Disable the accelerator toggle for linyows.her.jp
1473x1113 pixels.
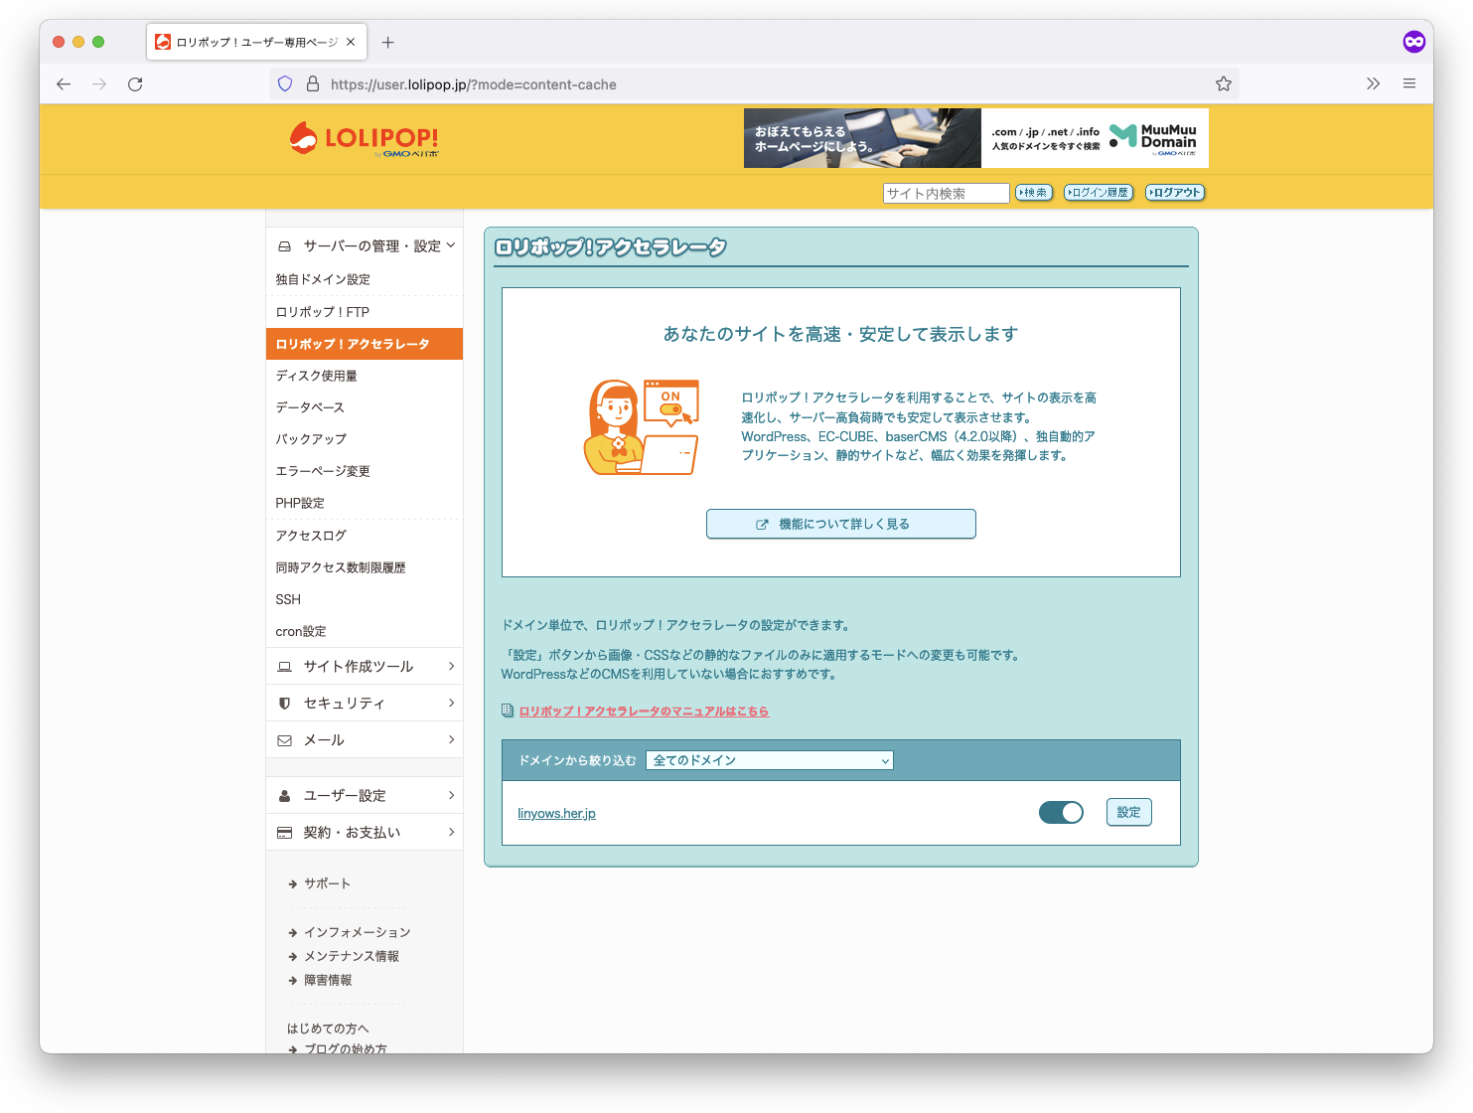[x=1061, y=812]
